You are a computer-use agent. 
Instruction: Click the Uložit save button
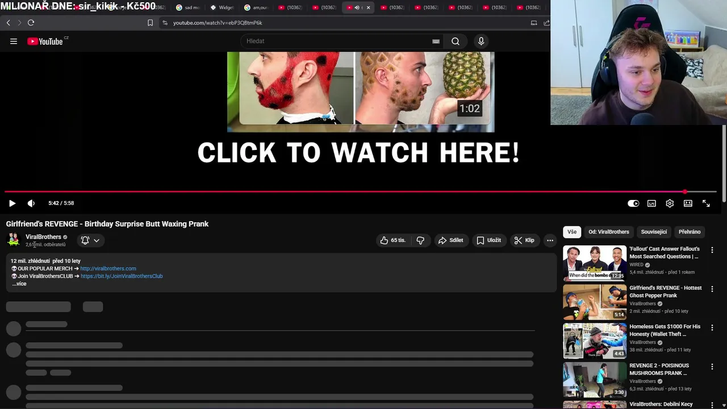489,240
